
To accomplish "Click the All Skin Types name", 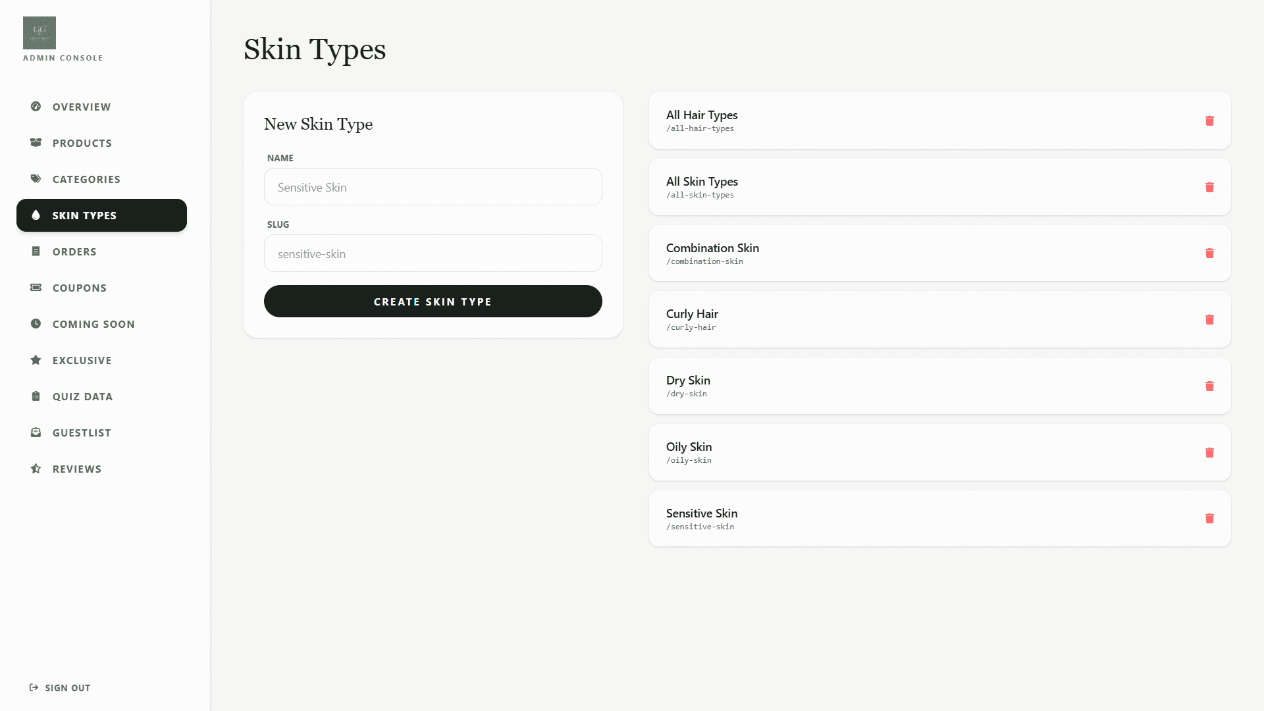I will (702, 182).
